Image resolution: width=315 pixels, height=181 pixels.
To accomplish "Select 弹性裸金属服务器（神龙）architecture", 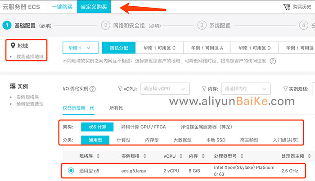I will click(x=206, y=127).
